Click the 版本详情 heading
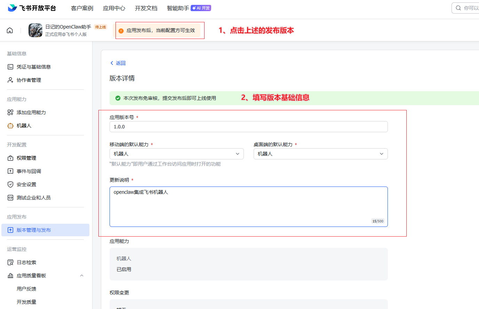The image size is (479, 309). pos(122,78)
